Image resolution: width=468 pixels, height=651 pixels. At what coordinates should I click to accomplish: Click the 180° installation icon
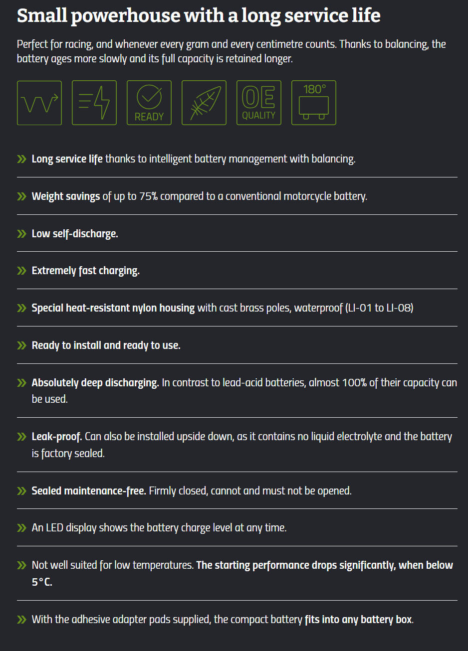point(314,103)
